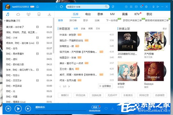Open MV icon for 莫文蔚 - 当你老了
Image resolution: width=173 pixels, height=115 pixels.
click(37, 27)
